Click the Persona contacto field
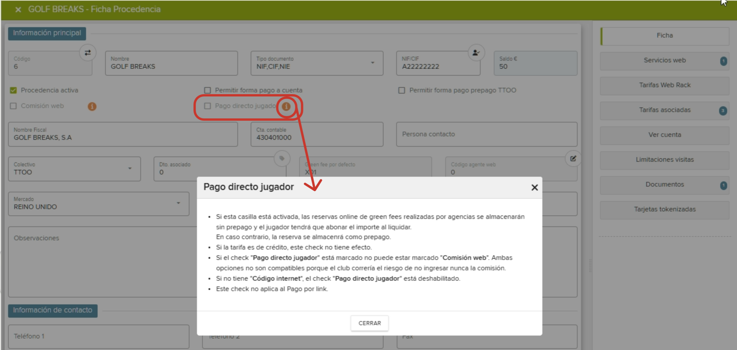 pos(486,134)
